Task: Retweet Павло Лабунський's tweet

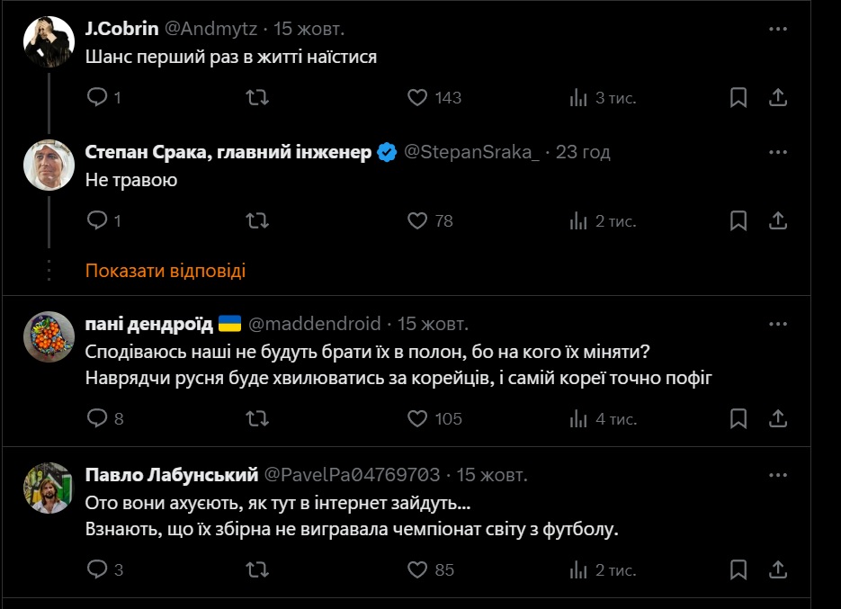Action: pyautogui.click(x=257, y=569)
